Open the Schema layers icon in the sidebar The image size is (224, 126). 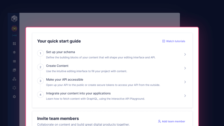pyautogui.click(x=14, y=52)
